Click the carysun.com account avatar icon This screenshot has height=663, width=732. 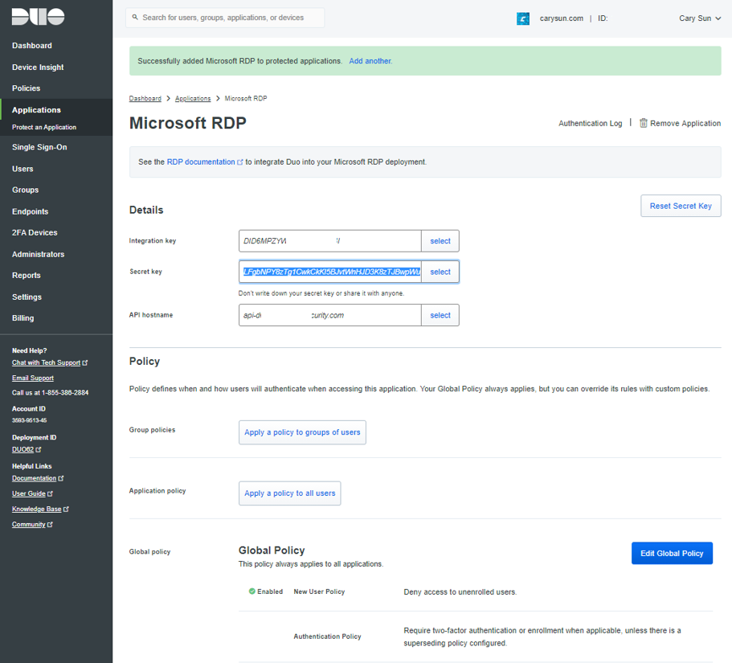523,18
